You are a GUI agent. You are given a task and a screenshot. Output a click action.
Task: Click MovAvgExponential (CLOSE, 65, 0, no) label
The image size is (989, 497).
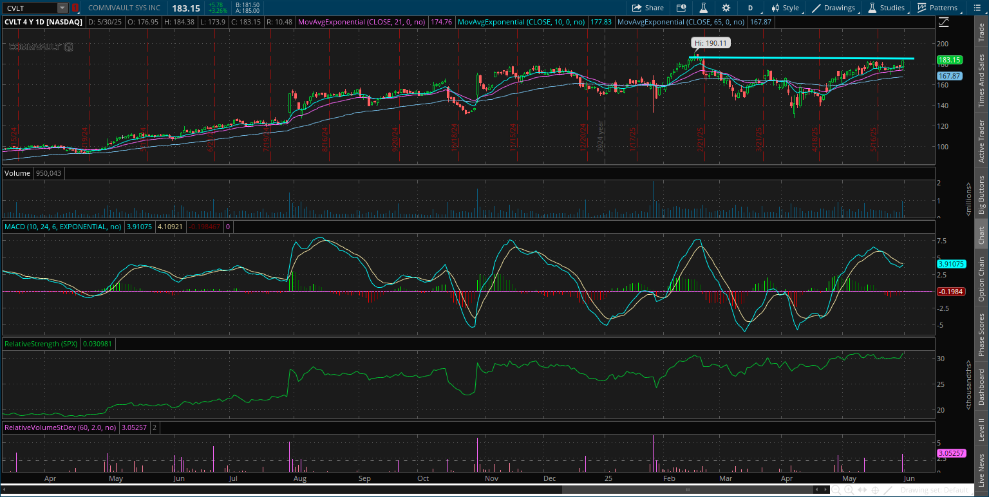681,22
